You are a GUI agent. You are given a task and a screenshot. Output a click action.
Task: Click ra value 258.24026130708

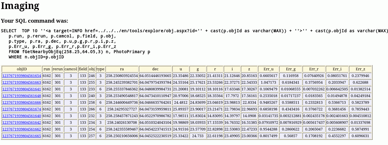click(x=122, y=122)
